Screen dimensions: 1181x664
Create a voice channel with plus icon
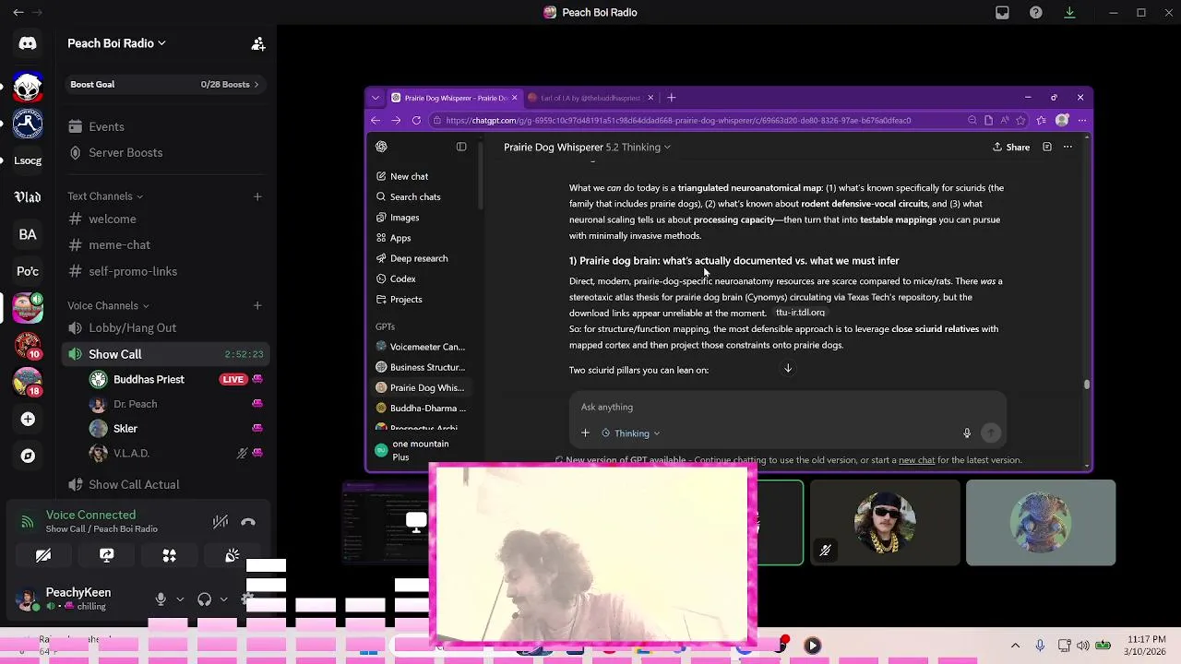pyautogui.click(x=257, y=305)
